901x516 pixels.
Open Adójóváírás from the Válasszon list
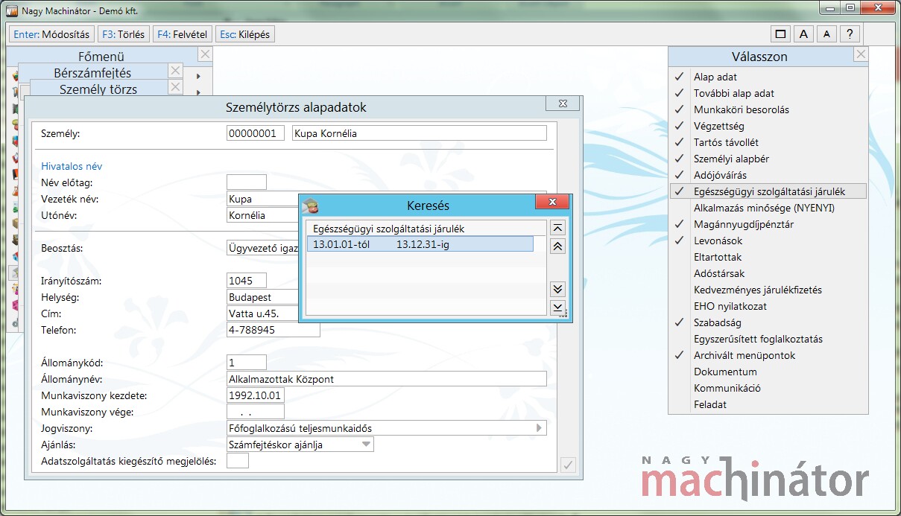pyautogui.click(x=768, y=175)
